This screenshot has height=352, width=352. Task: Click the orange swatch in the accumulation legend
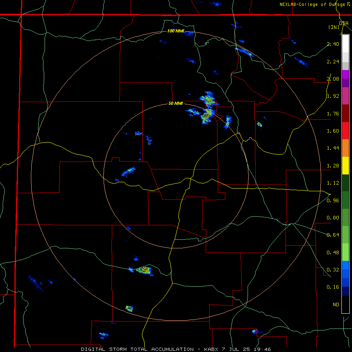345,148
